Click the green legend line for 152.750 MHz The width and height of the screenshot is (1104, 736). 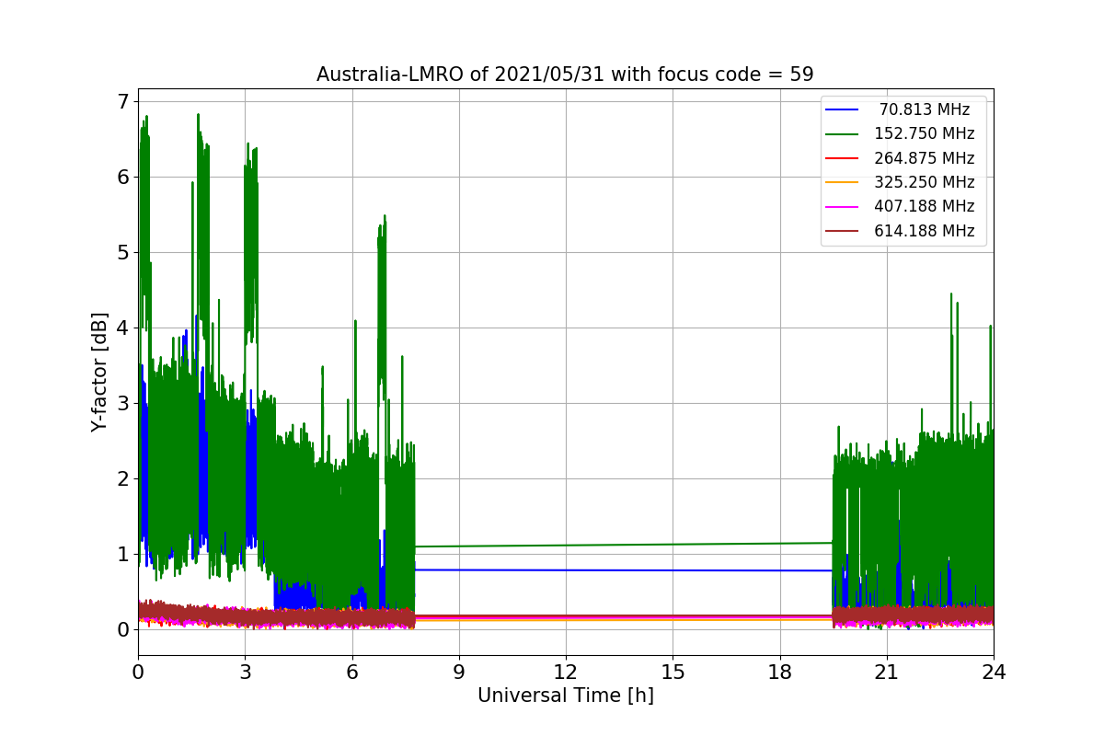(x=843, y=134)
